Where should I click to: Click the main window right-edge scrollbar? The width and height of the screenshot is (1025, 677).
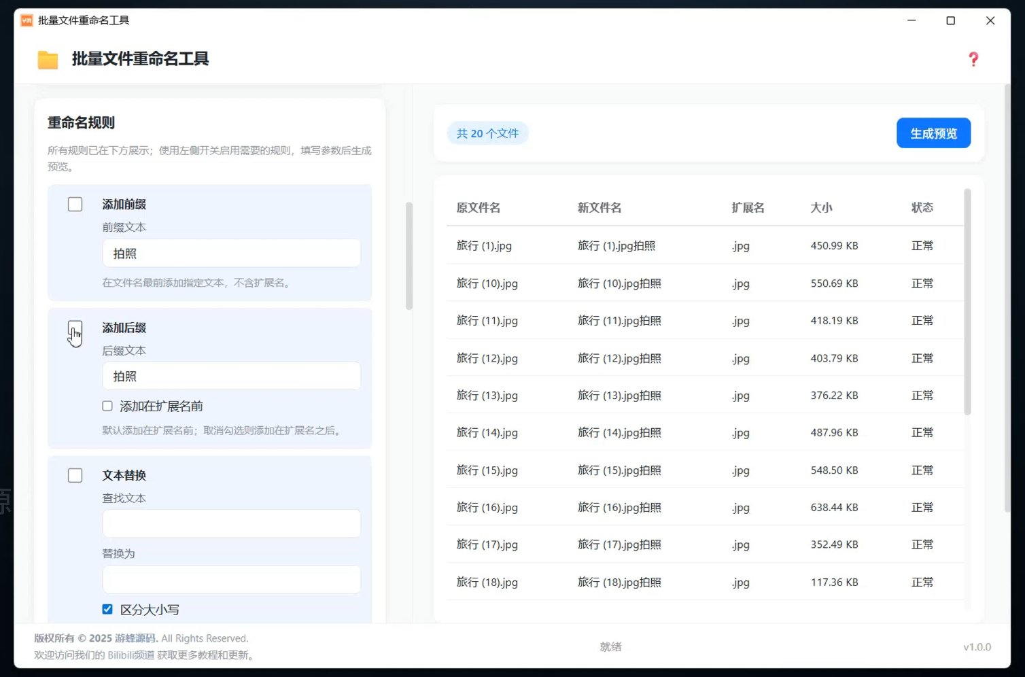[1007, 298]
